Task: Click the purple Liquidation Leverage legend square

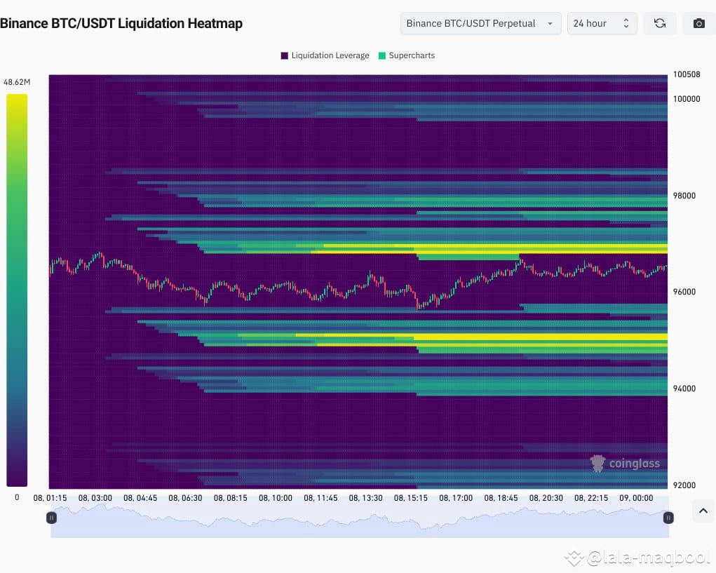Action: point(283,55)
